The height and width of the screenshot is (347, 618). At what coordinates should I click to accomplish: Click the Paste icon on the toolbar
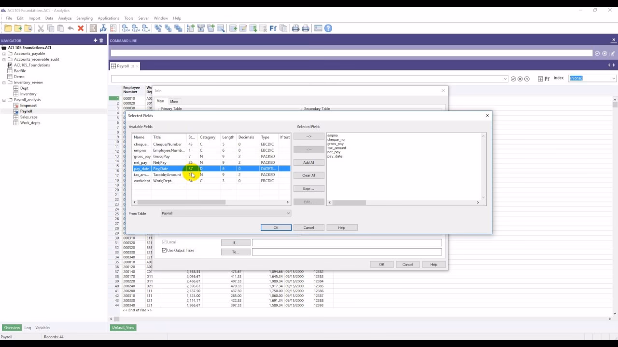point(59,28)
